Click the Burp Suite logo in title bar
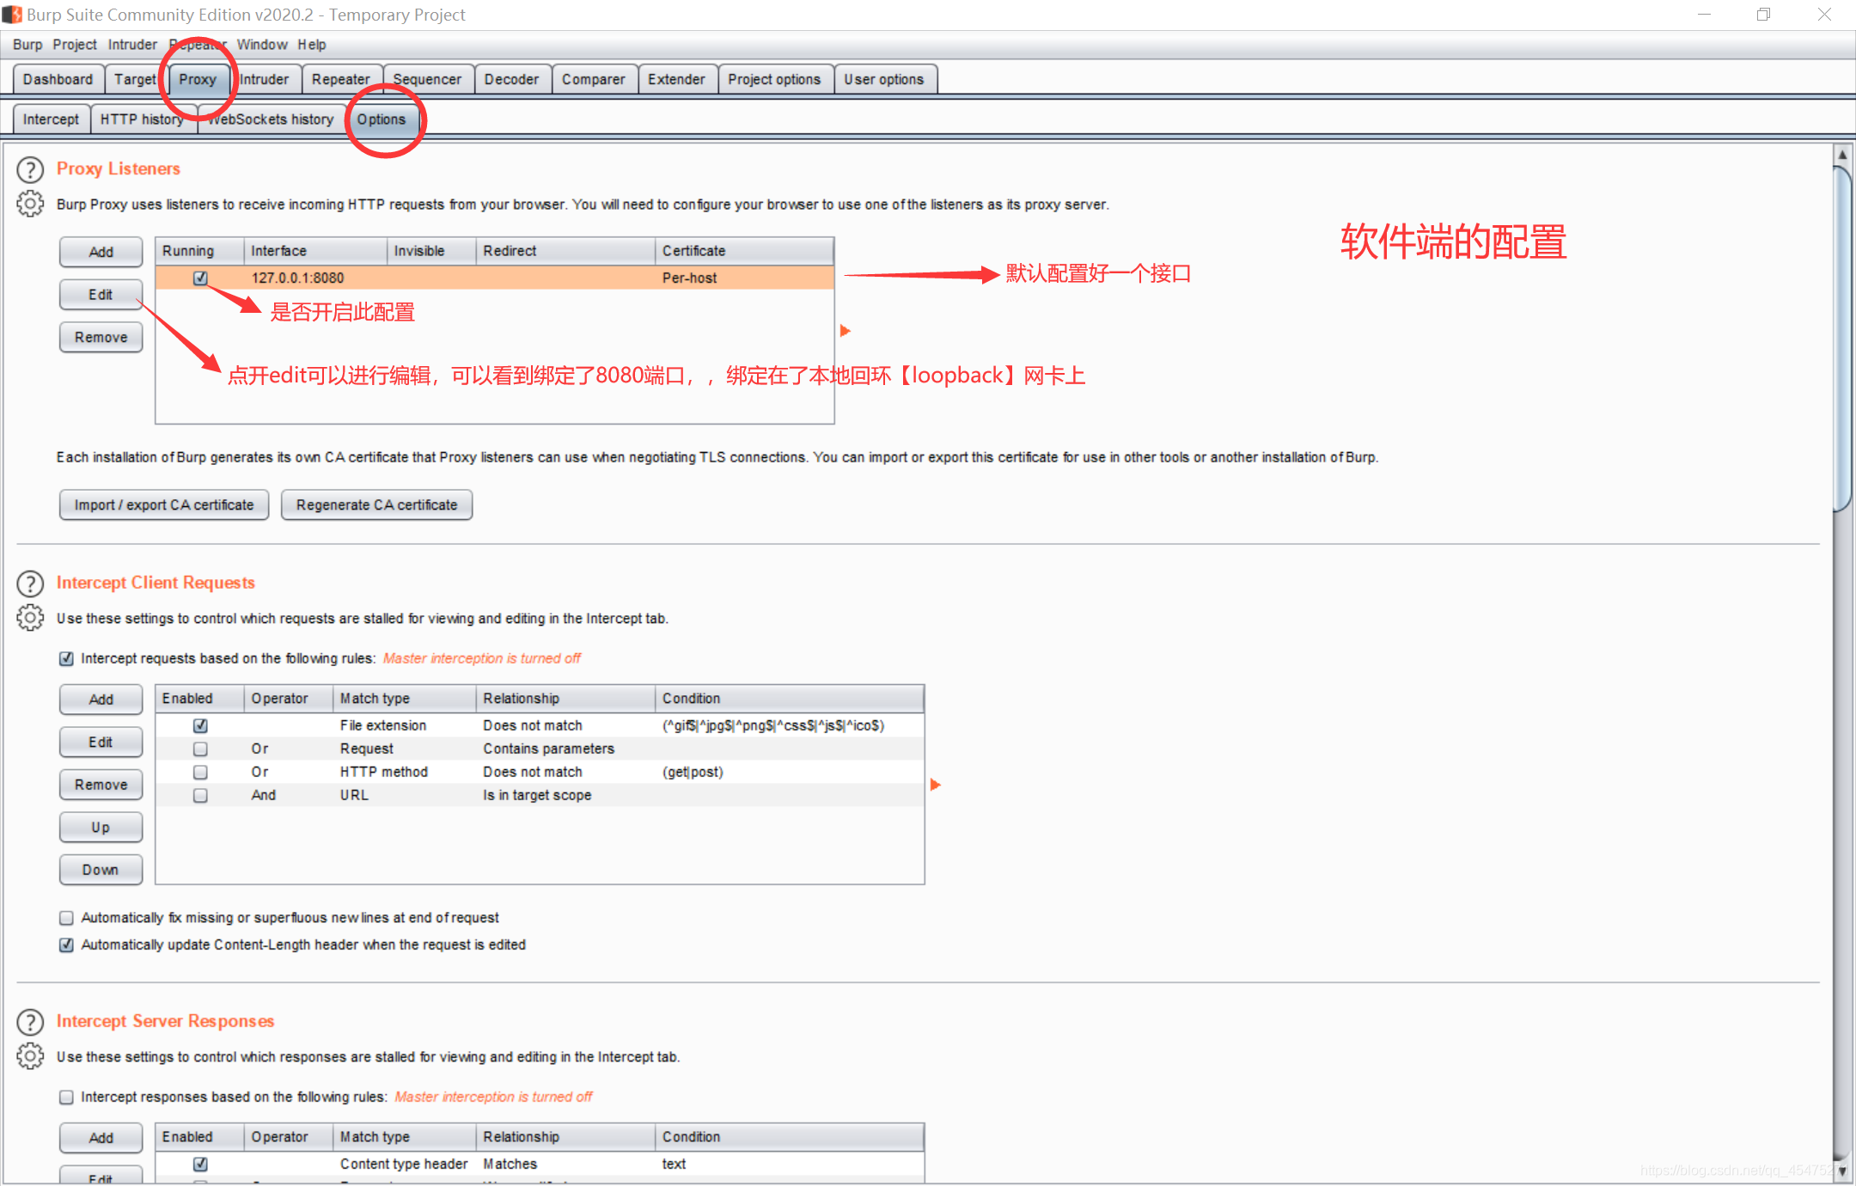This screenshot has width=1856, height=1186. (12, 15)
